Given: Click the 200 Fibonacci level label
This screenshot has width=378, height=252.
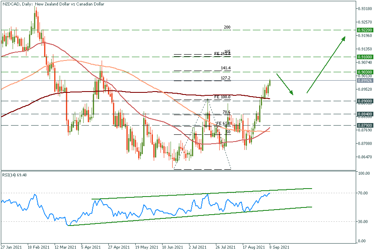Looking at the screenshot, I should [x=227, y=27].
